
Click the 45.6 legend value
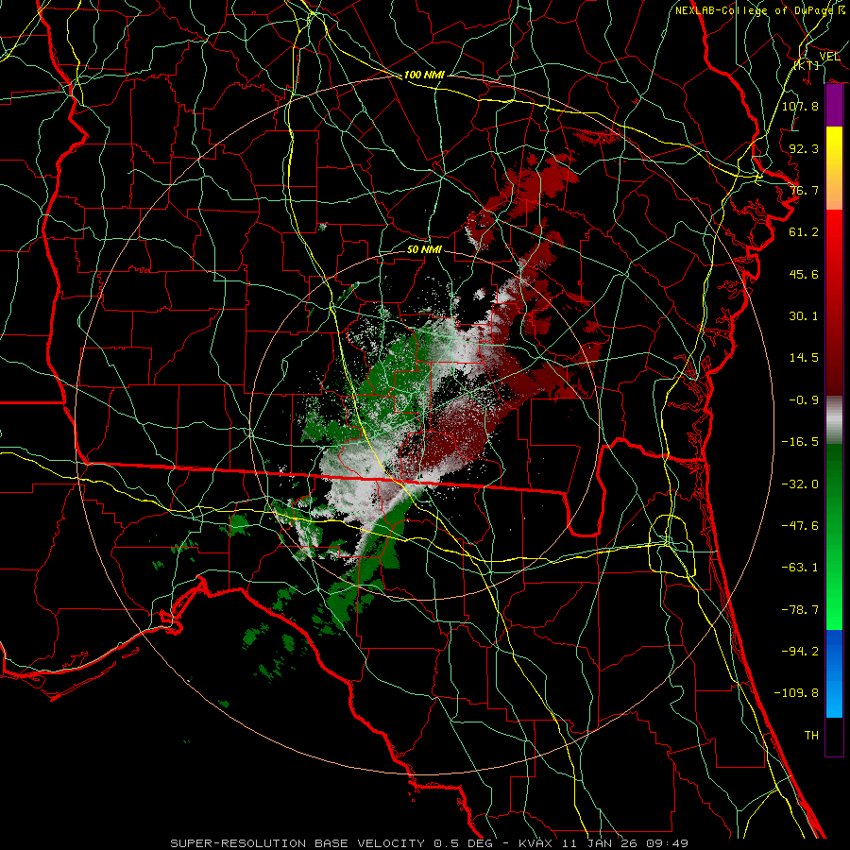[804, 274]
